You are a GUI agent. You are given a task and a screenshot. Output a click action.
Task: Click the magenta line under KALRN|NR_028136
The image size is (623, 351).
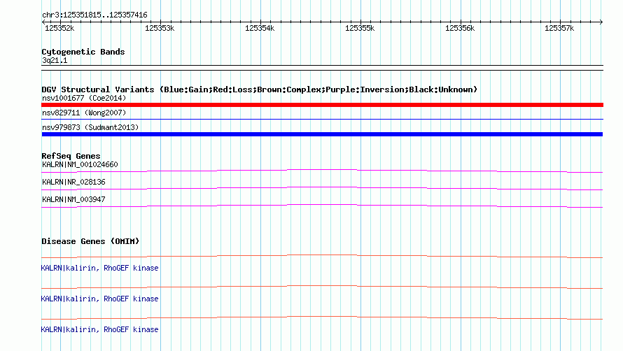[x=322, y=189]
